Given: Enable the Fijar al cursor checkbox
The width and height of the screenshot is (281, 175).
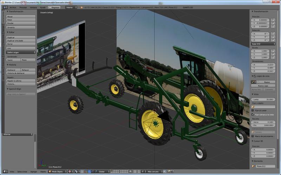Looking at the screenshot, I should pyautogui.click(x=253, y=111).
